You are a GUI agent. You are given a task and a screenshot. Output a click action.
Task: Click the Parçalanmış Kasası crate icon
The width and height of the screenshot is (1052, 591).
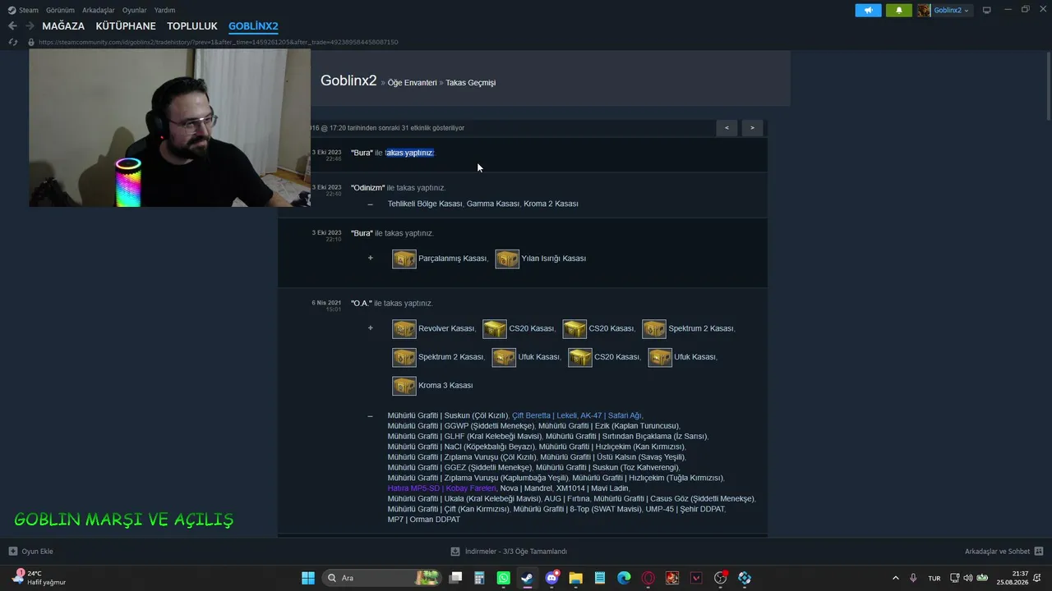click(x=404, y=259)
